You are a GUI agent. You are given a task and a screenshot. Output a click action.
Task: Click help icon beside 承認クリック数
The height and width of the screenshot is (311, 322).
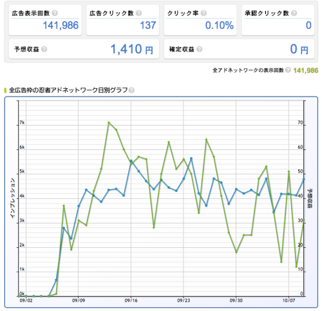(294, 13)
